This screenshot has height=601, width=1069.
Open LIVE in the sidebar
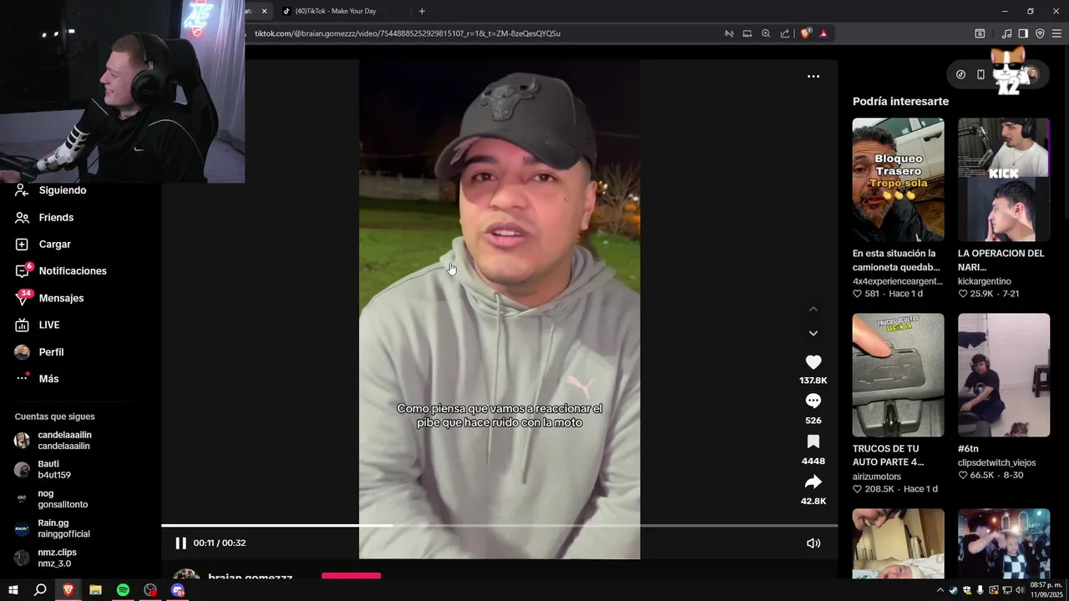[x=49, y=325]
